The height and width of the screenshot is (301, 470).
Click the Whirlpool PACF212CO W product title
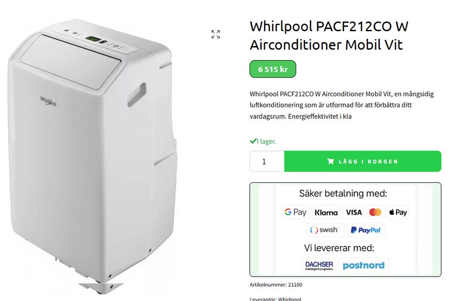click(x=329, y=35)
